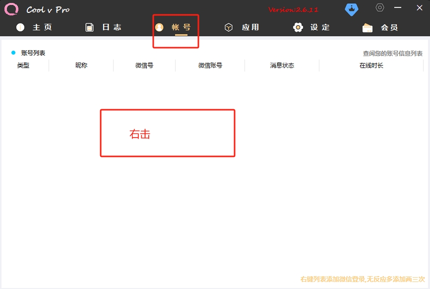Close the Cool v Pro window

(419, 7)
